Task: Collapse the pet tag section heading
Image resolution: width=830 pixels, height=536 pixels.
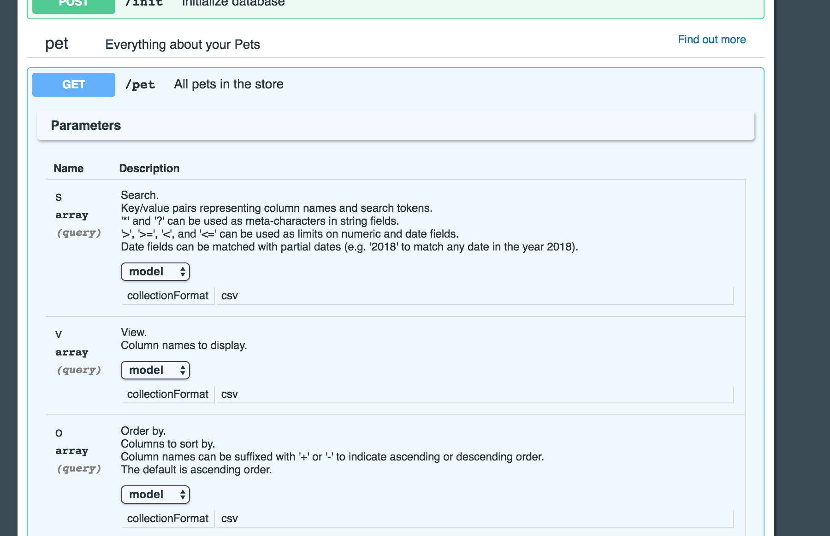Action: (x=57, y=44)
